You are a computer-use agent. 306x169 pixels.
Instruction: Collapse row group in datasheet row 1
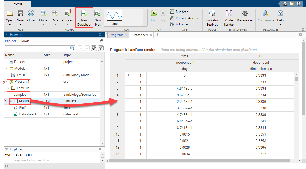tap(128, 75)
